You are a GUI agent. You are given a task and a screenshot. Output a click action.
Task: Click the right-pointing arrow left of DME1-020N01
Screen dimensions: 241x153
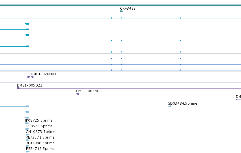coord(29,77)
